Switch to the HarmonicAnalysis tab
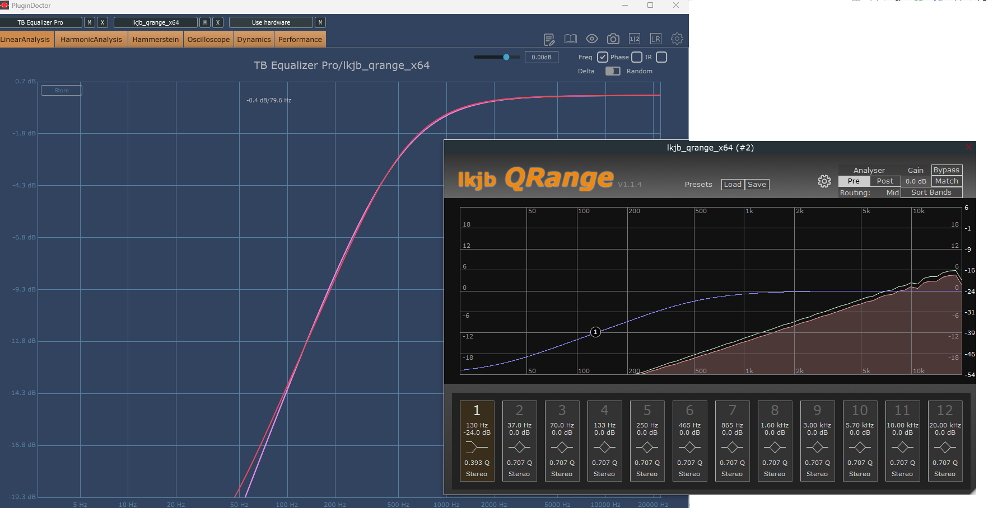The width and height of the screenshot is (993, 508). pos(91,39)
